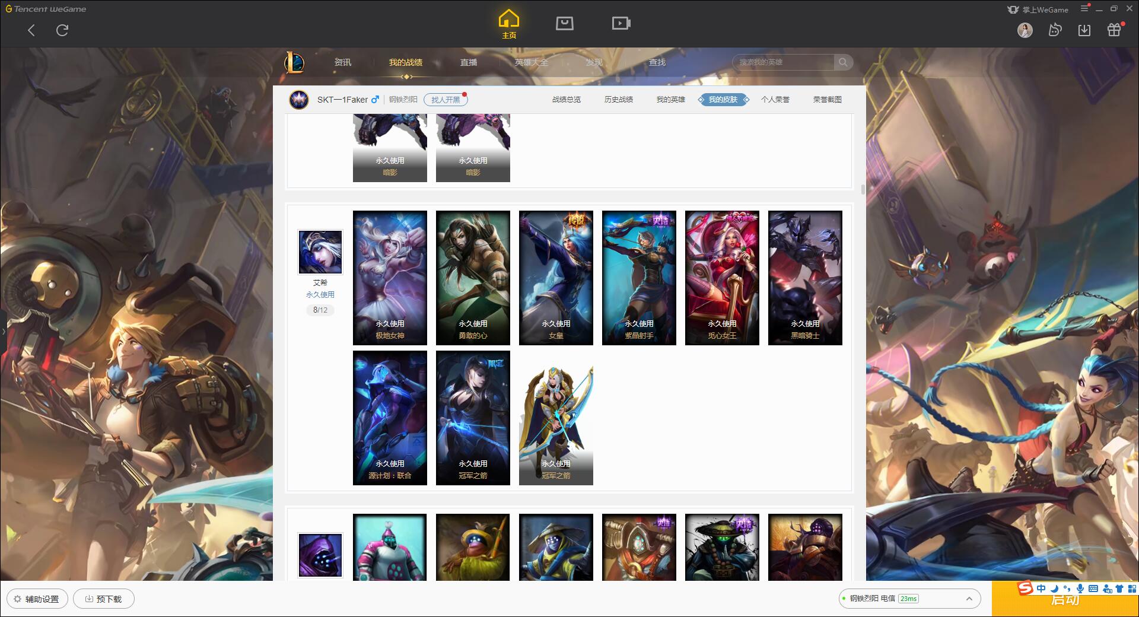This screenshot has height=617, width=1139.
Task: Open the 辅助设置 settings button
Action: [37, 599]
